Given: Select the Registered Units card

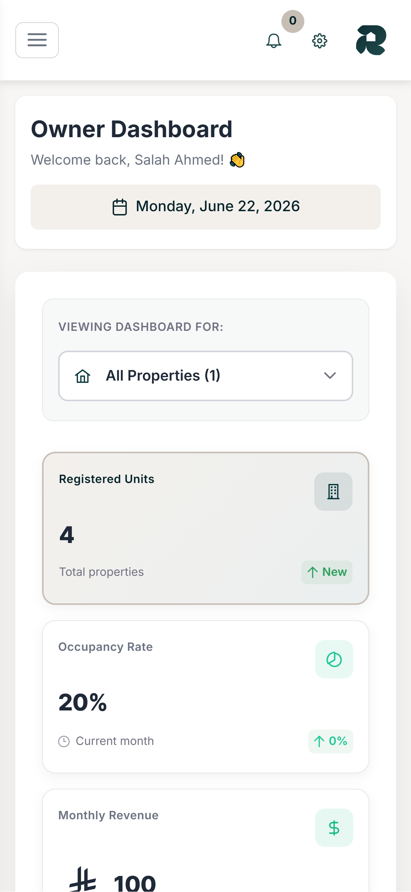Looking at the screenshot, I should coord(205,528).
